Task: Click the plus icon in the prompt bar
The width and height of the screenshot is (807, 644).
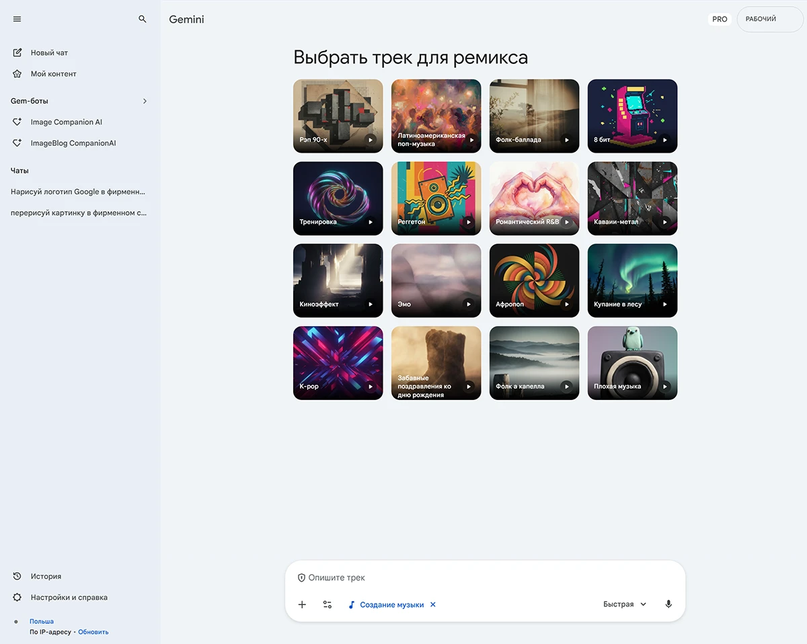Action: [302, 604]
